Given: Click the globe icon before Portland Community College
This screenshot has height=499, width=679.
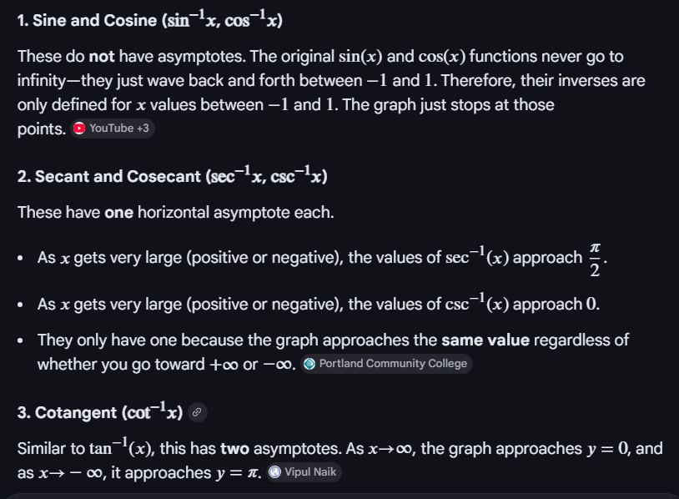Looking at the screenshot, I should tap(309, 364).
